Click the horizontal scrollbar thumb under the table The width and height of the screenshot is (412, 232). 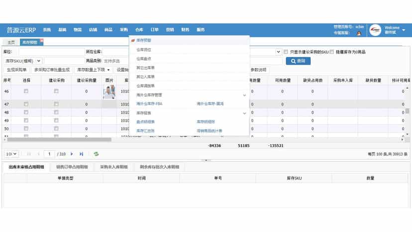point(59,139)
